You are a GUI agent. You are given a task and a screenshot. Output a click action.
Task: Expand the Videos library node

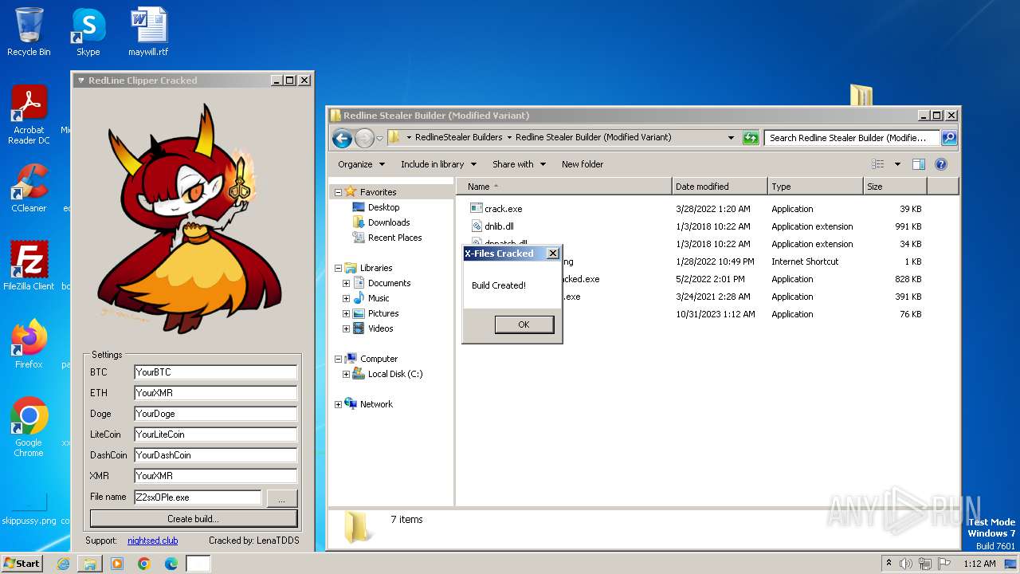click(x=347, y=328)
